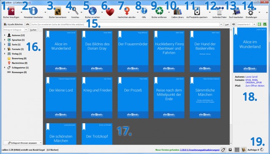270x154 pixels.
Task: Open Metadaten bearbeiten tool
Action: click(33, 11)
